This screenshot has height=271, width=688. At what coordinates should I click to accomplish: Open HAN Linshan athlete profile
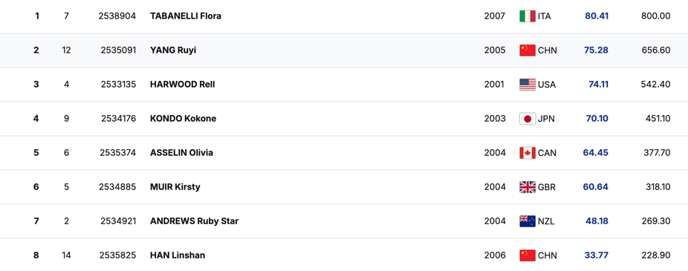click(x=178, y=255)
